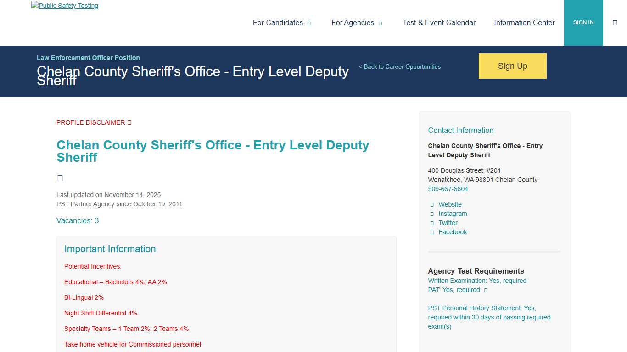Open the agency Website via globe icon

coord(432,204)
